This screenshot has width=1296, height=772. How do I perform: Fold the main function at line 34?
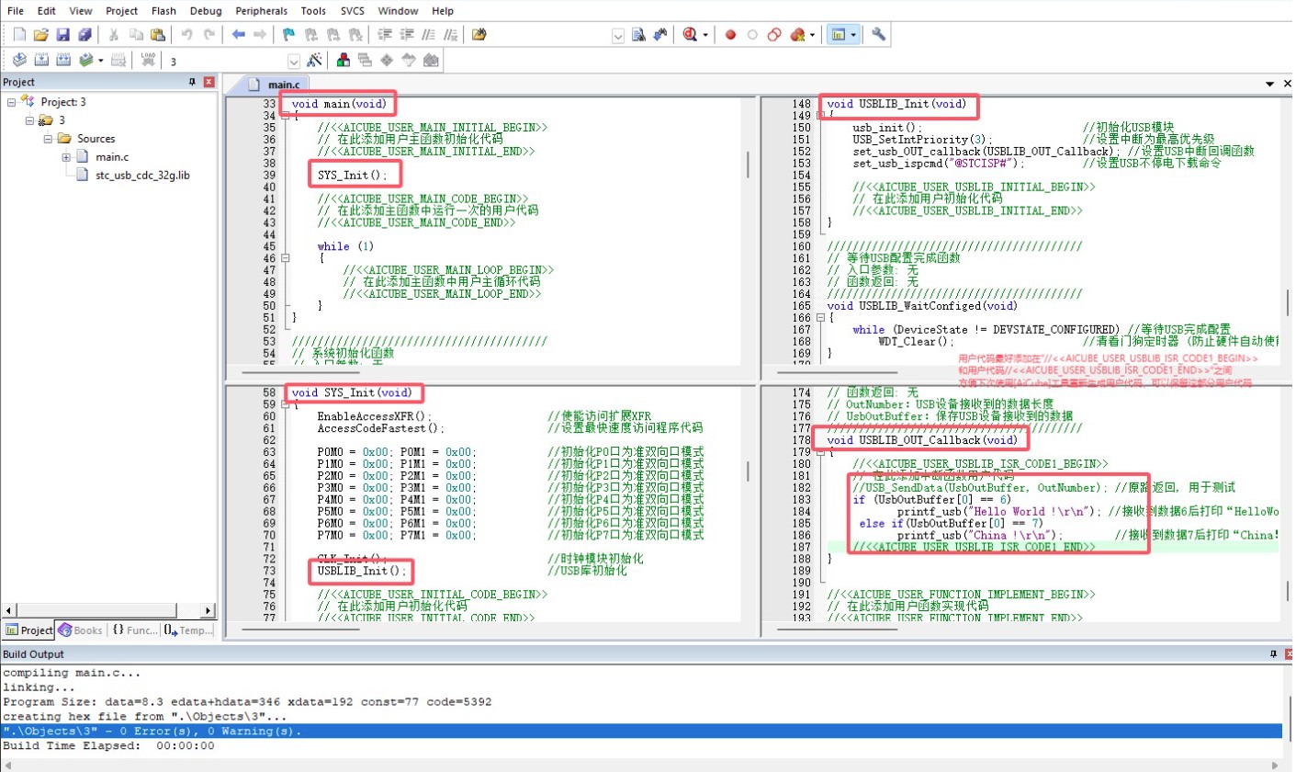pos(285,116)
